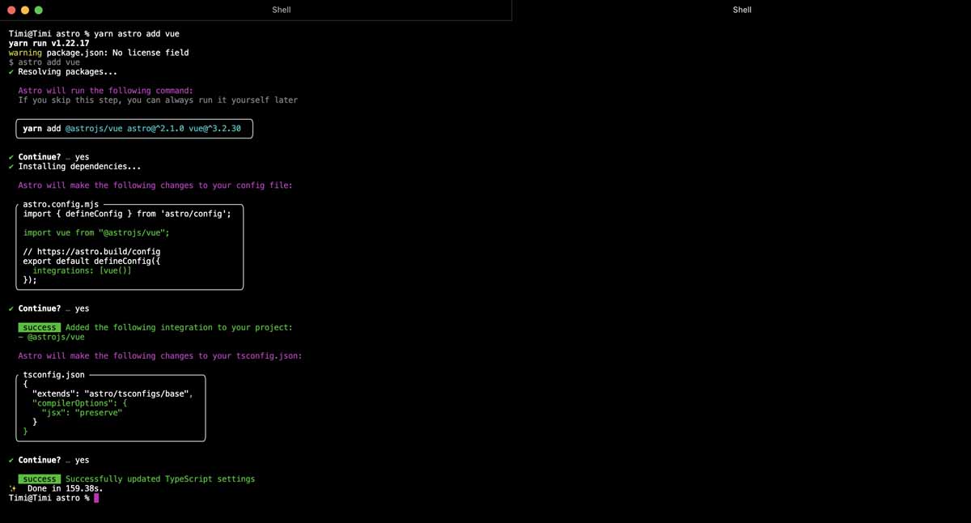The image size is (971, 523).
Task: Click the tsconfig.json box label
Action: click(53, 374)
